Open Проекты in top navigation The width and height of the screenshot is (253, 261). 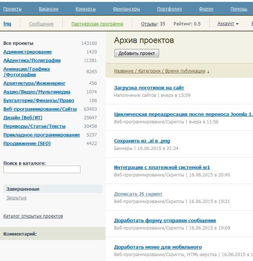[x=12, y=9]
